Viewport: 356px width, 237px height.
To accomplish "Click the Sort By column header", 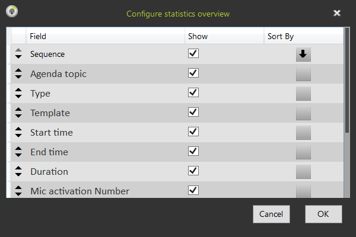I will [281, 37].
